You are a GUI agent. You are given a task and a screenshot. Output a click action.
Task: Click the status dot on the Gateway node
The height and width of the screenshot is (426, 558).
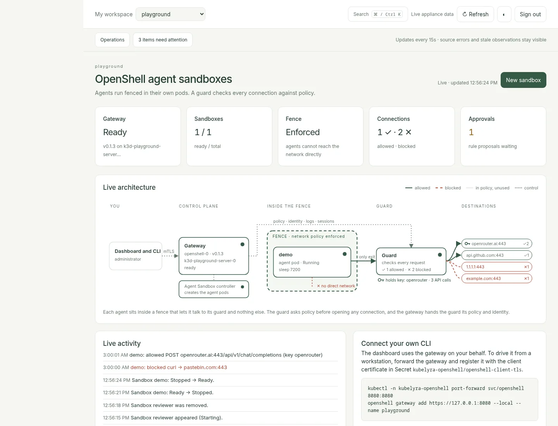pos(243,244)
